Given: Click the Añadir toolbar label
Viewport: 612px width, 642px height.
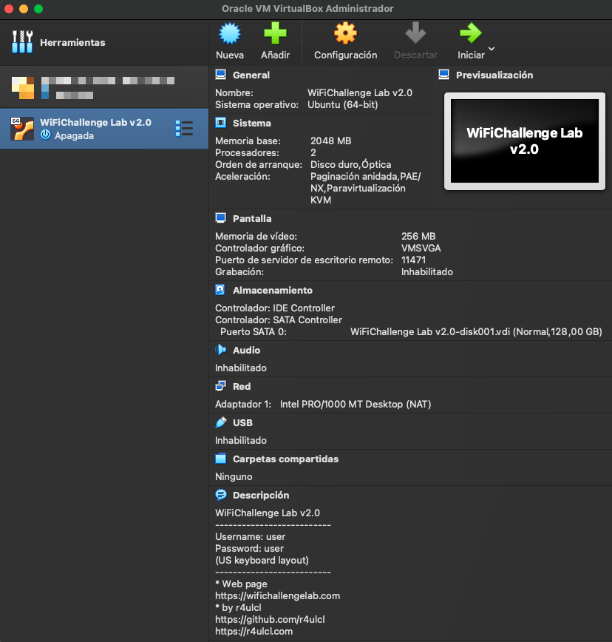Looking at the screenshot, I should [x=275, y=55].
